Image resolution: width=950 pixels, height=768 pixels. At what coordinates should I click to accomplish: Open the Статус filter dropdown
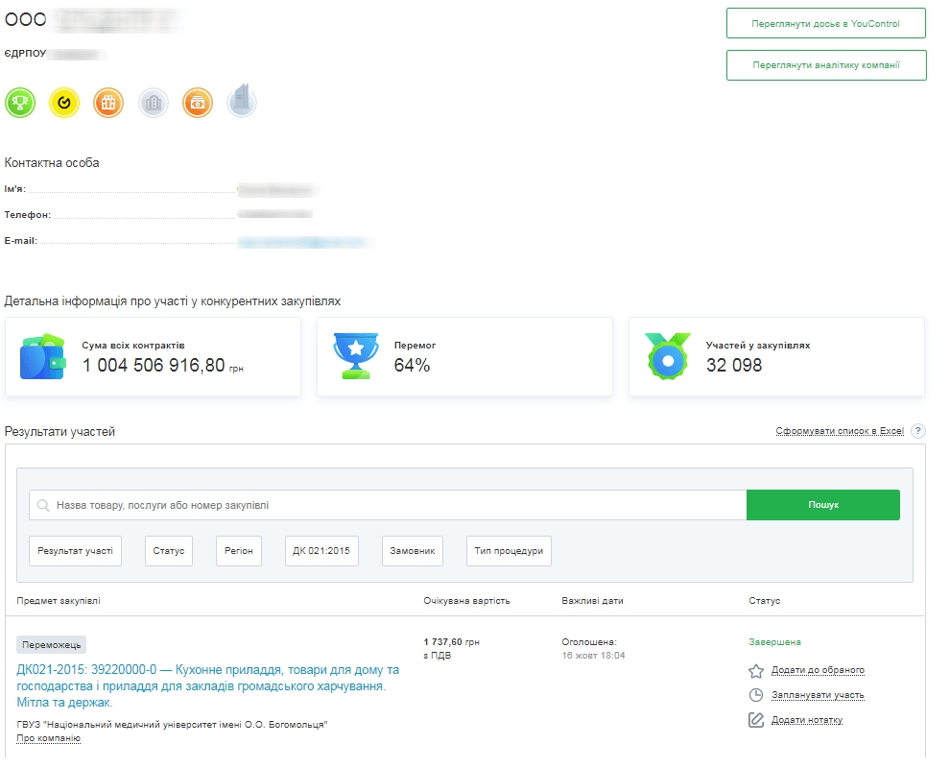(x=169, y=551)
